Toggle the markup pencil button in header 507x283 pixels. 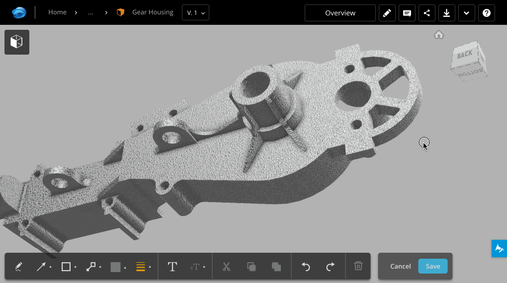coord(387,13)
